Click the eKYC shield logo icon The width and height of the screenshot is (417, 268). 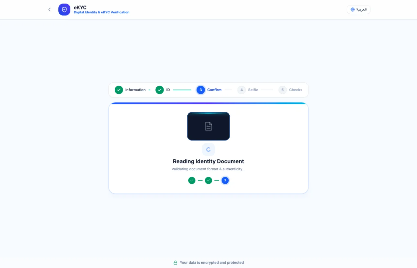click(64, 9)
